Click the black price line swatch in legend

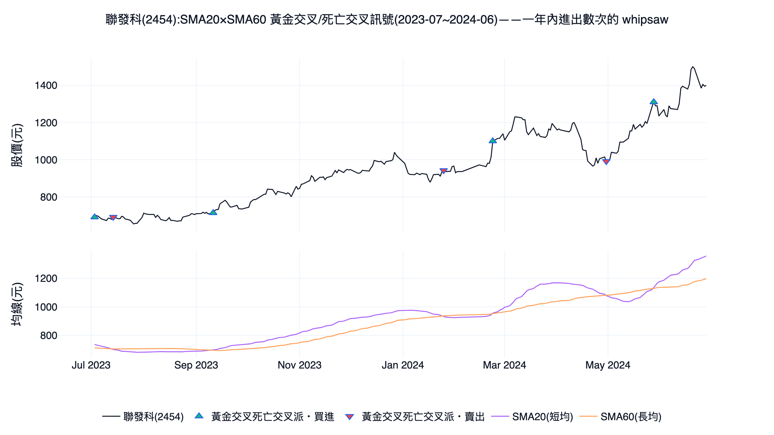pyautogui.click(x=111, y=417)
